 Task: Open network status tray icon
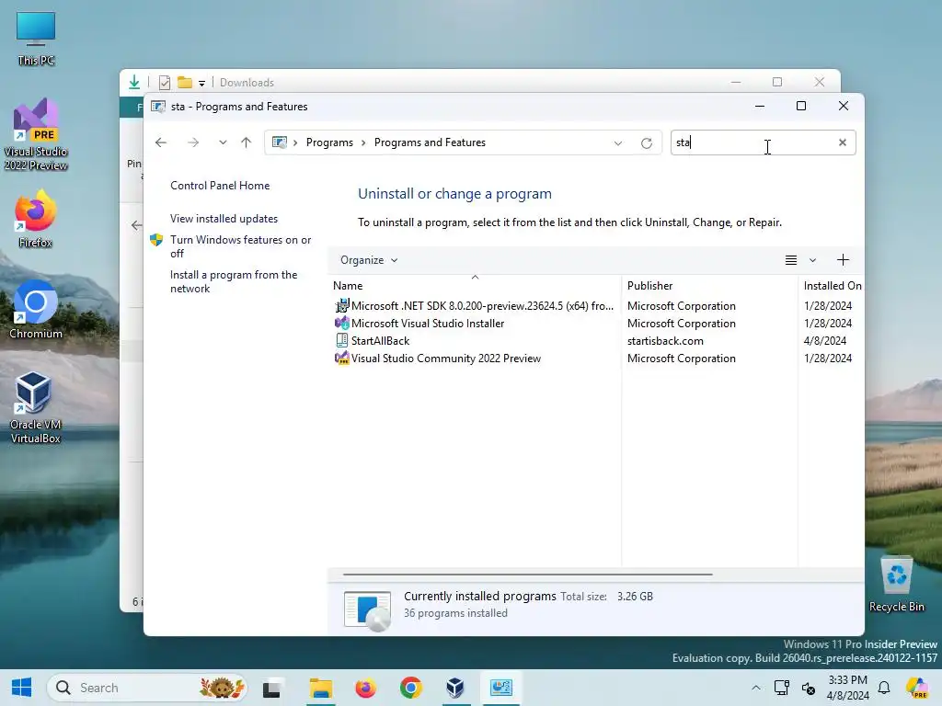pos(781,688)
